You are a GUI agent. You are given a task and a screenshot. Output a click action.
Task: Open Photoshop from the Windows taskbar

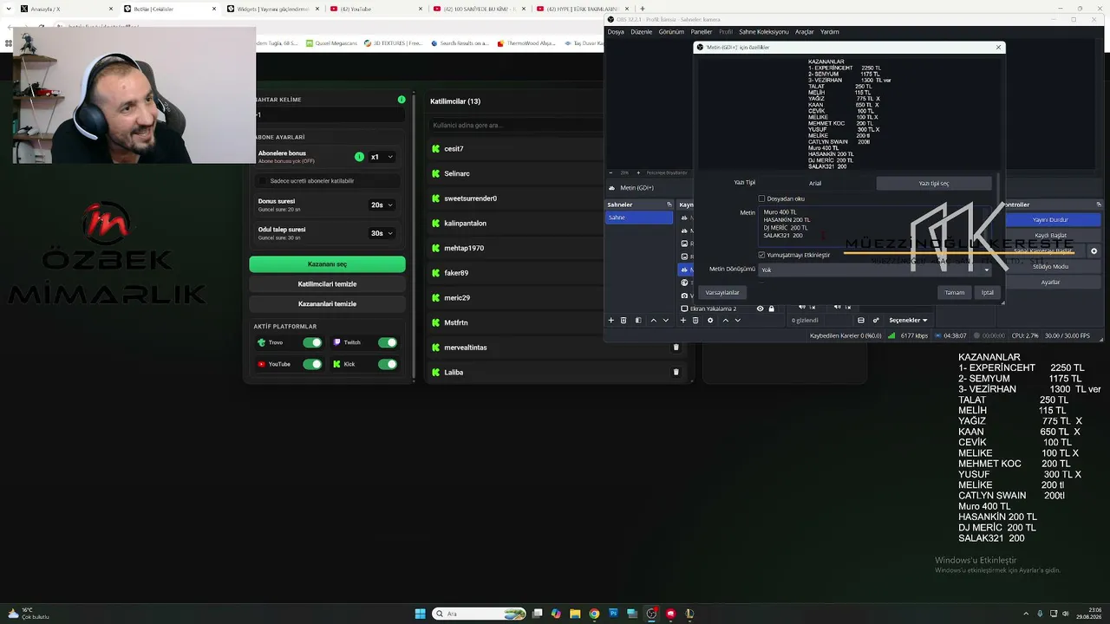(x=613, y=614)
